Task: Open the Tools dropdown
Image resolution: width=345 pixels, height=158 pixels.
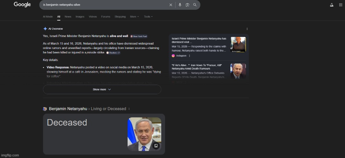Action: (148, 16)
